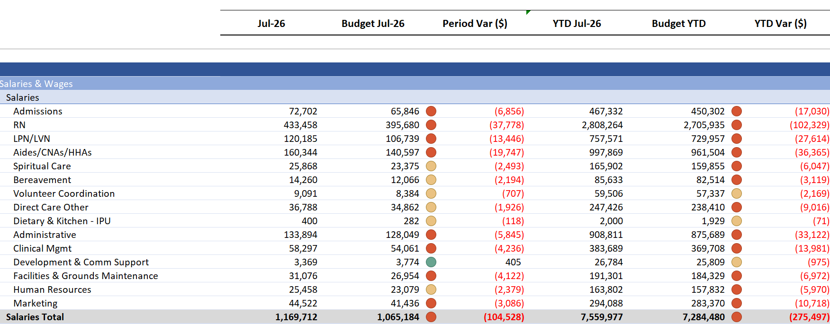Click the Salaries subsection label
830x324 pixels.
point(22,97)
